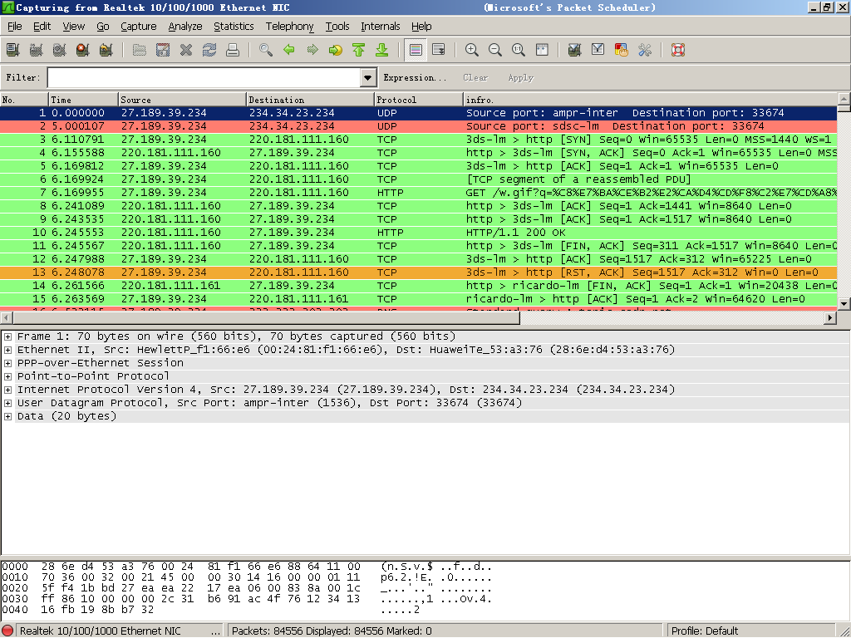The image size is (851, 638).
Task: Go to packet number icon
Action: [336, 50]
